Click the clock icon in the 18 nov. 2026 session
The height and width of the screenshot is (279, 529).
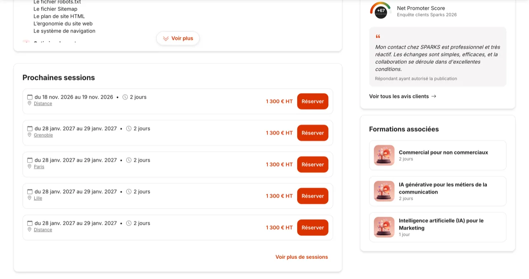click(125, 97)
